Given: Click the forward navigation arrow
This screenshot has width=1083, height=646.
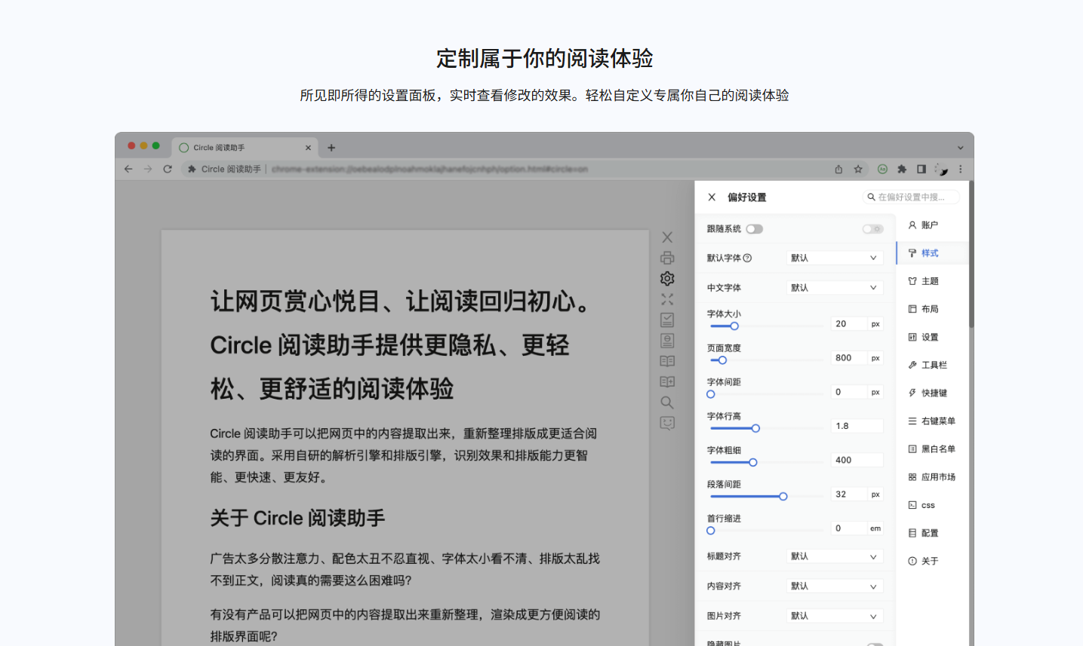Looking at the screenshot, I should pos(148,169).
